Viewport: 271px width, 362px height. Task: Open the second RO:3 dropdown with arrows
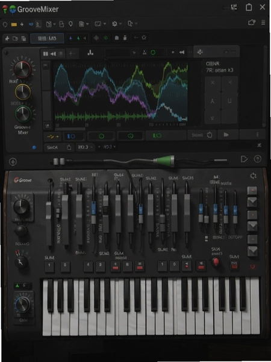[107, 147]
